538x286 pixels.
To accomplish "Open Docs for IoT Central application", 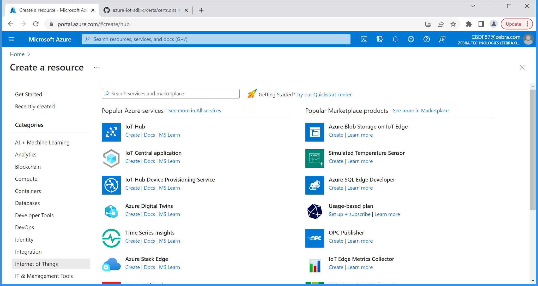I will click(x=149, y=161).
